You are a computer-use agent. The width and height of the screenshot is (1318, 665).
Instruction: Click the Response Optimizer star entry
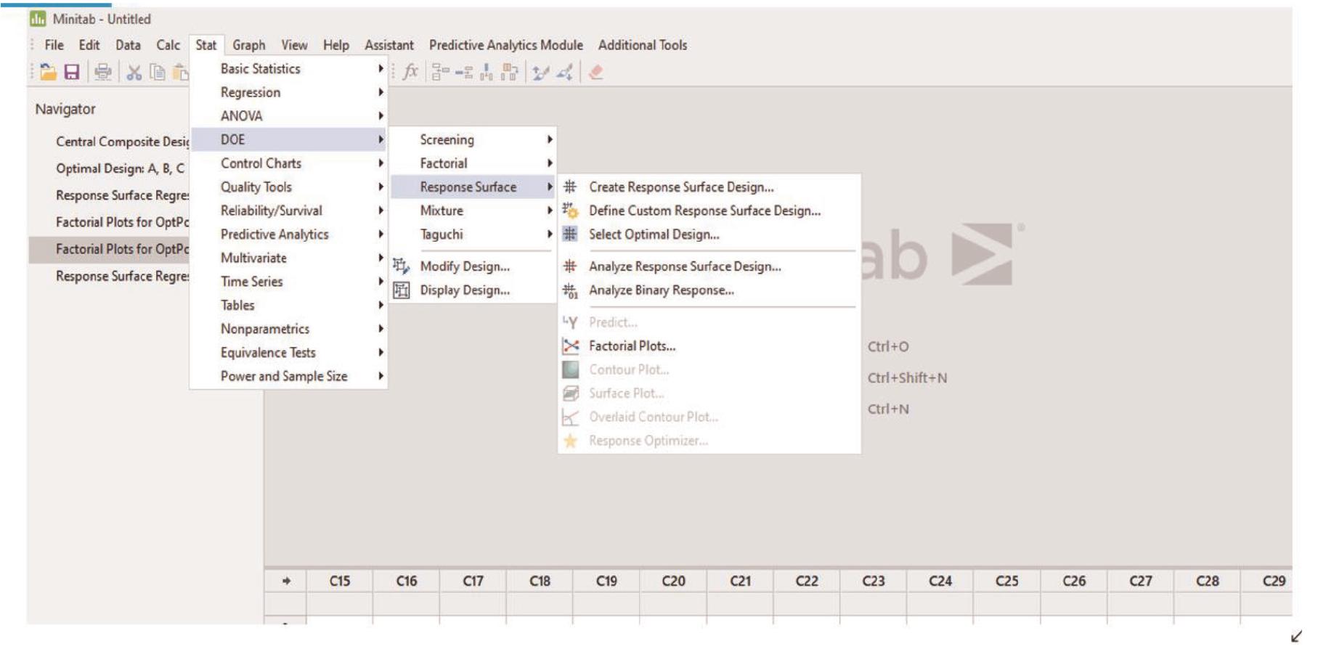tap(709, 441)
